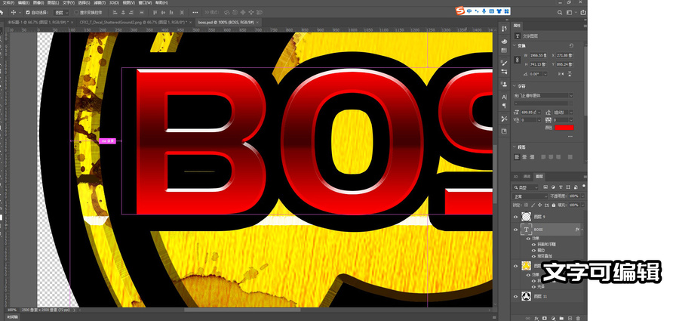Switch to the 3D panel tab
This screenshot has width=679, height=321.
pyautogui.click(x=515, y=177)
